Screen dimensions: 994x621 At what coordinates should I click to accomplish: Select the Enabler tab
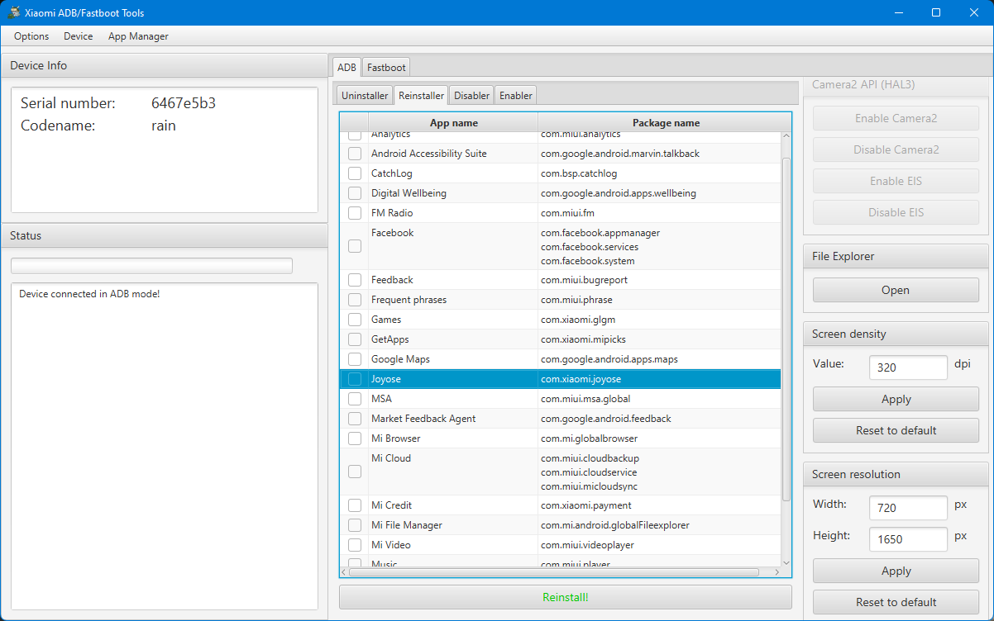[x=516, y=95]
